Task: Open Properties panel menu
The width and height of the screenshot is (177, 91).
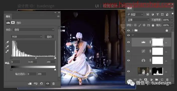Action: [x=58, y=16]
